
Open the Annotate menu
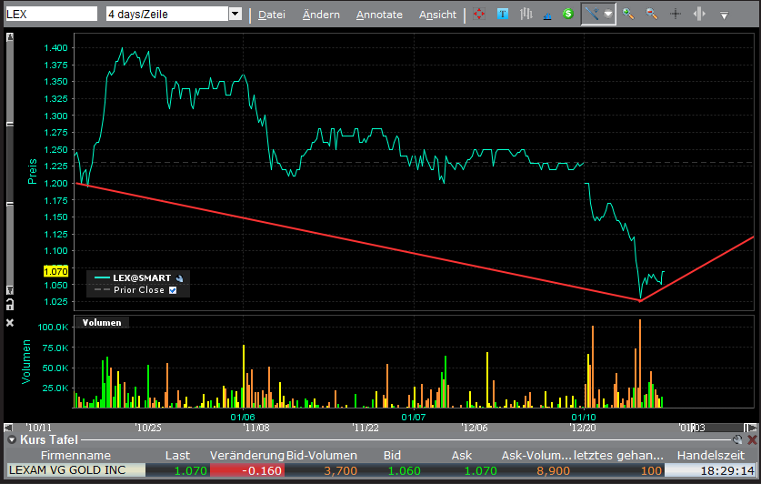coord(379,15)
